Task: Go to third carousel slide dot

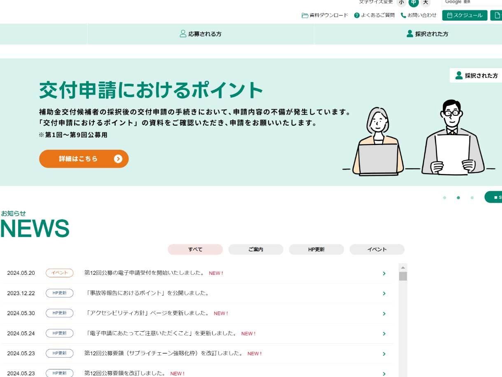Action: 472,198
